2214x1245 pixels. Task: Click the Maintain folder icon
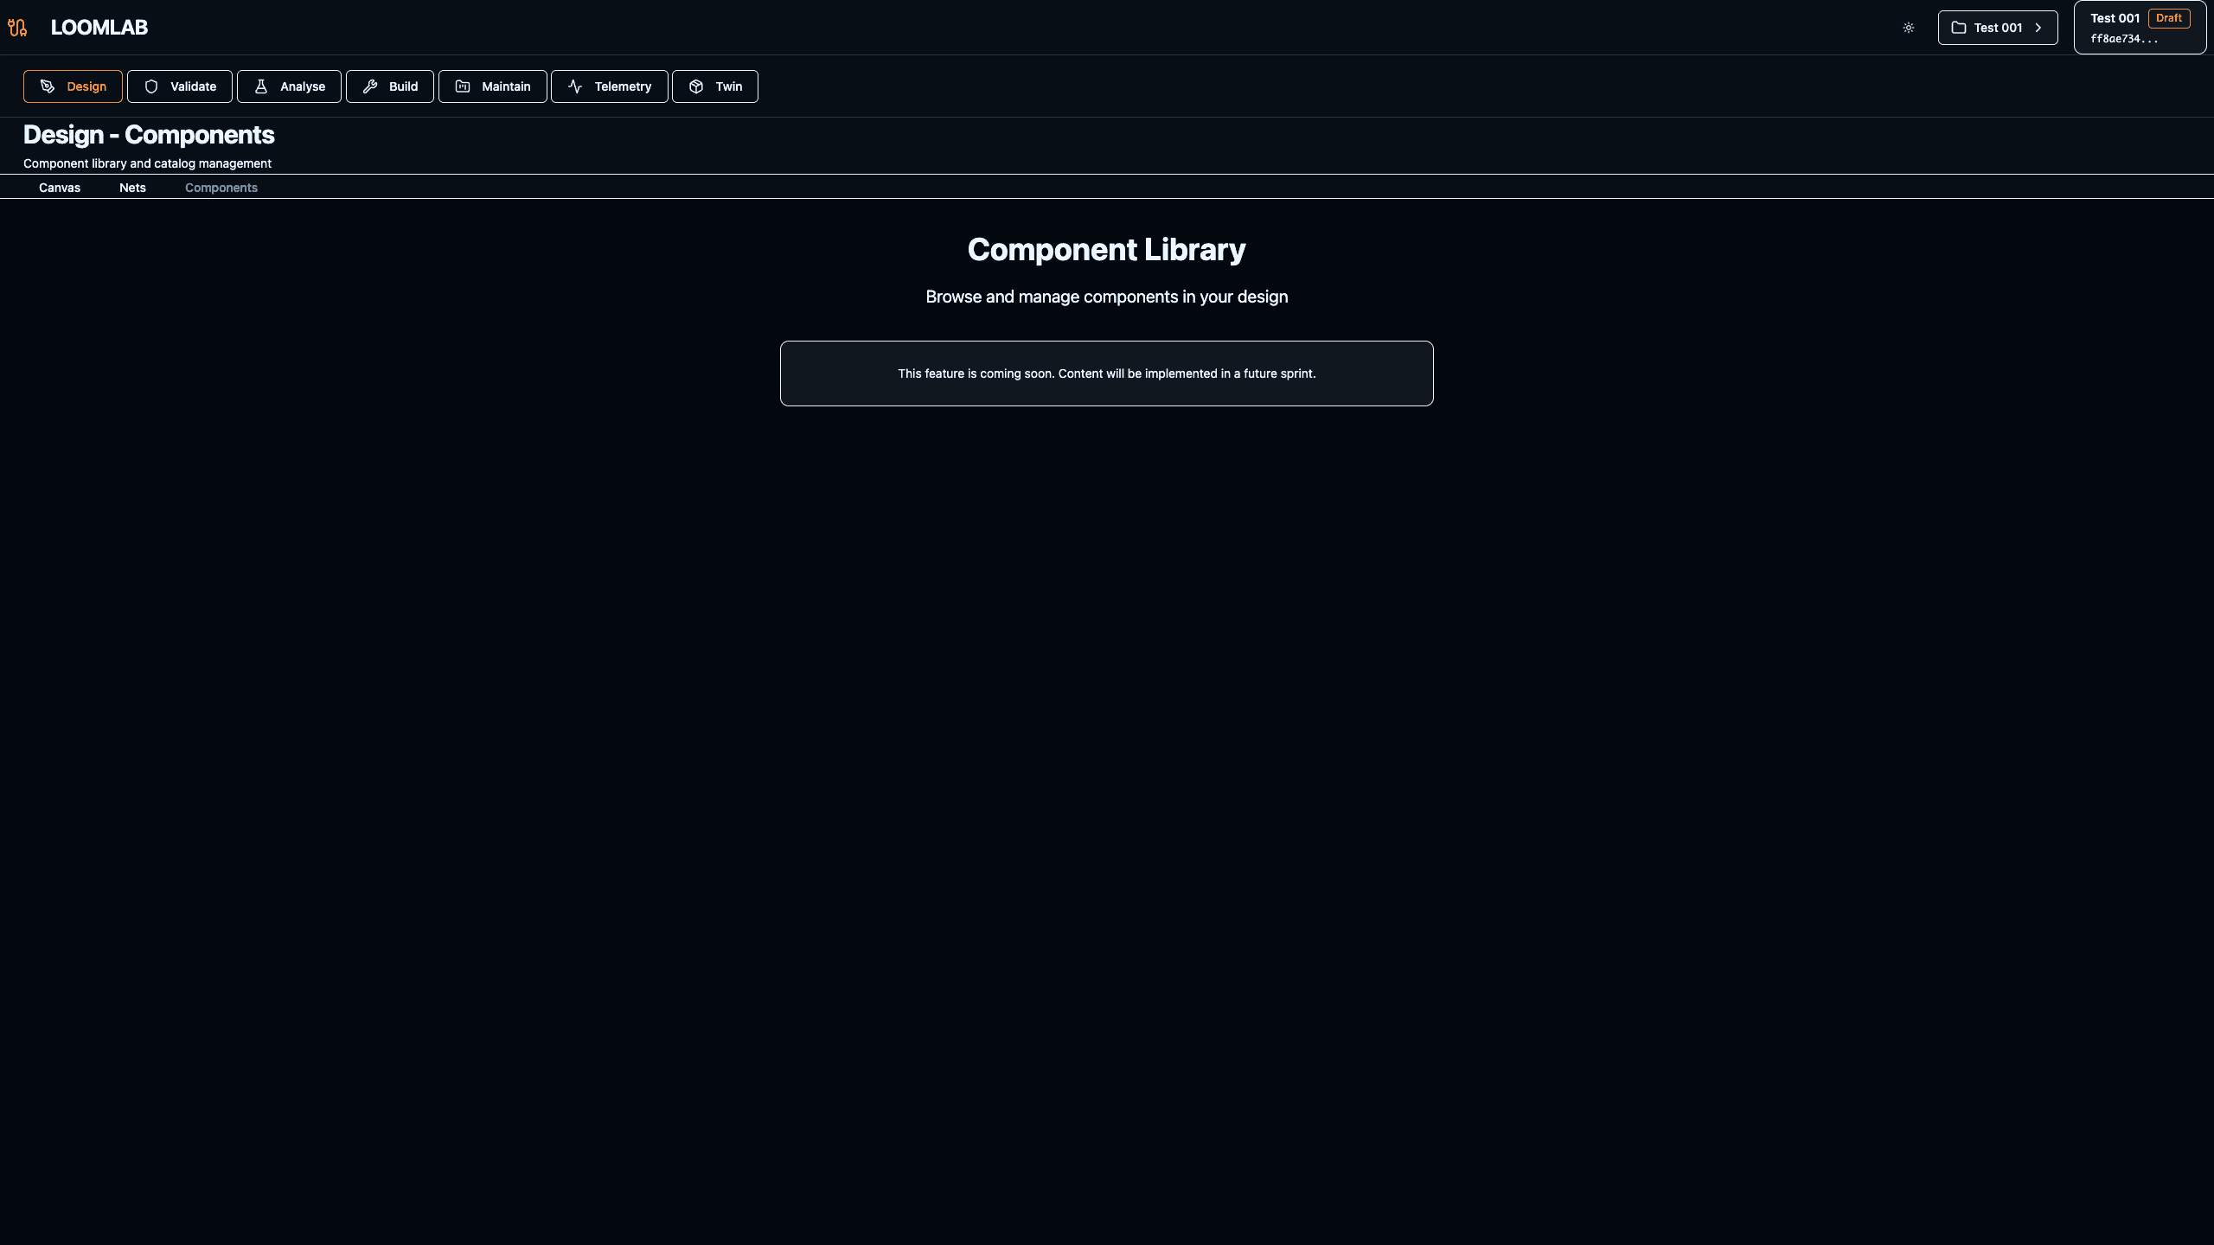coord(464,86)
